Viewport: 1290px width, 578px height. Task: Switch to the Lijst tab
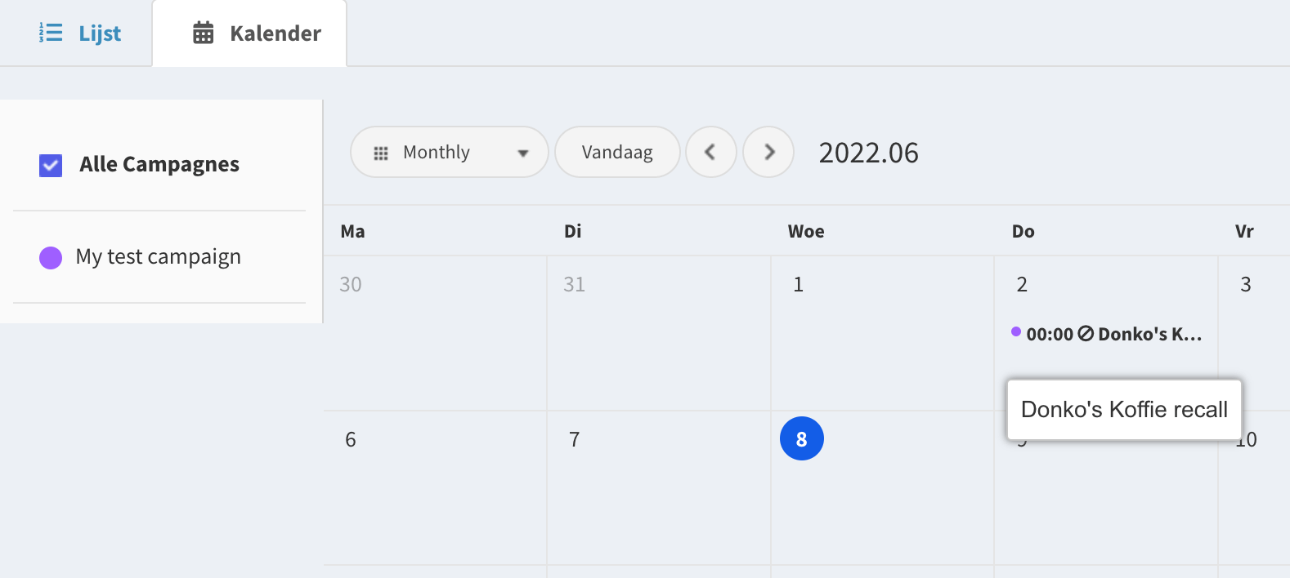pyautogui.click(x=80, y=33)
